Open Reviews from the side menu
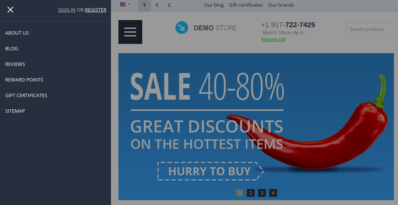This screenshot has height=205, width=398. tap(15, 64)
